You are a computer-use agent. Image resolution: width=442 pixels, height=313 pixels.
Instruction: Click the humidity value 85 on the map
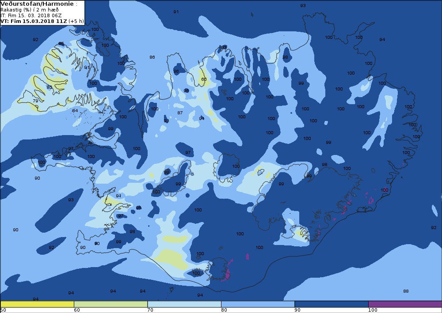click(50, 87)
